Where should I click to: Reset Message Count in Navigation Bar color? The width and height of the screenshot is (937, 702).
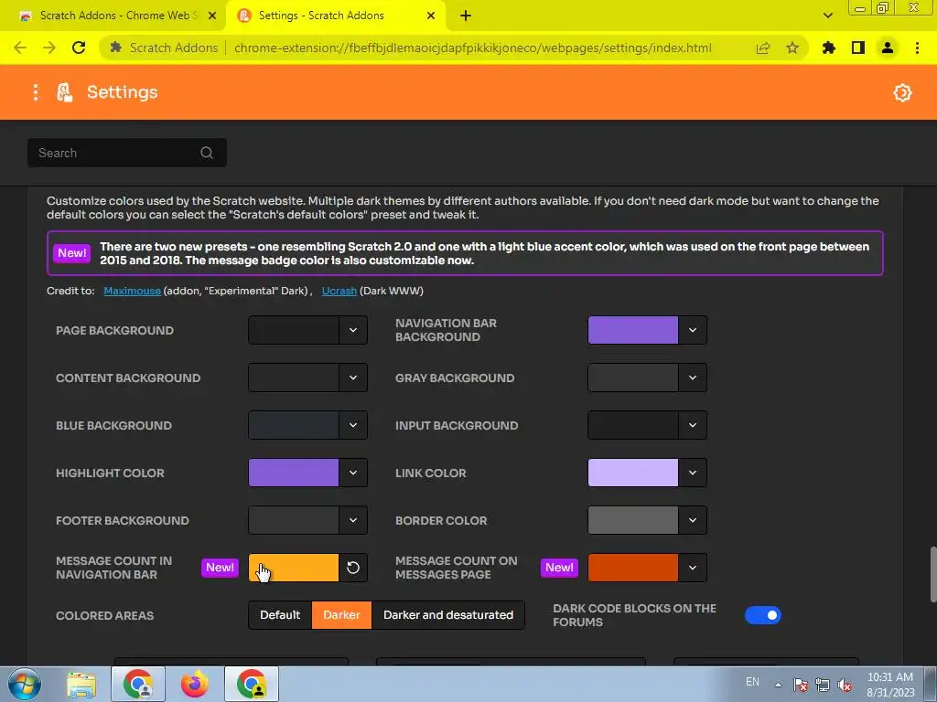click(x=353, y=568)
